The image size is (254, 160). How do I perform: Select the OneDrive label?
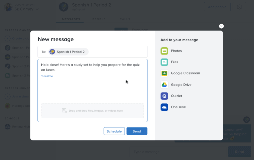coord(178,107)
